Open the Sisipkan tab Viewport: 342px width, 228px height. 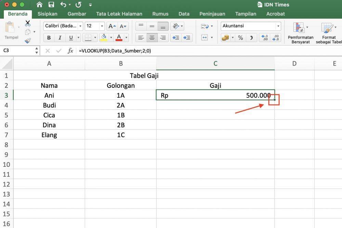point(47,14)
